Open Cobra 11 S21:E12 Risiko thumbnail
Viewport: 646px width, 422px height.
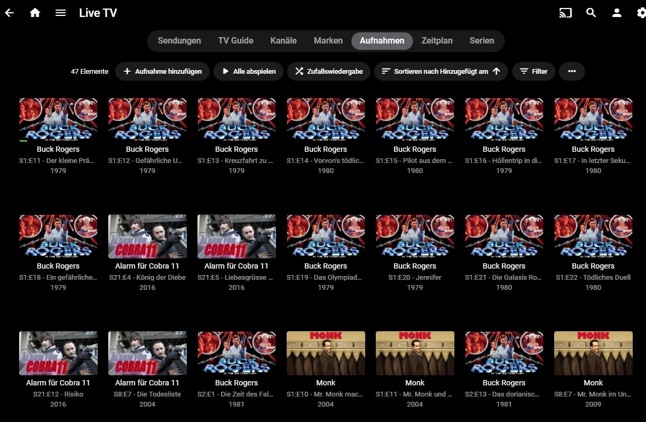coord(58,354)
